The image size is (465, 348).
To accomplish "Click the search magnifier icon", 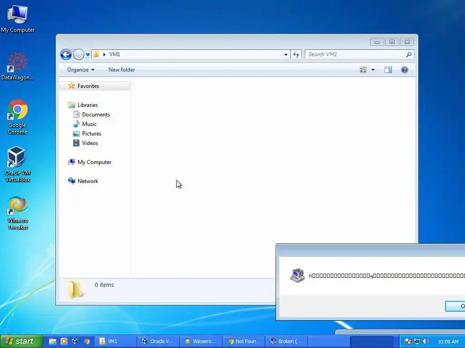I will (x=409, y=54).
